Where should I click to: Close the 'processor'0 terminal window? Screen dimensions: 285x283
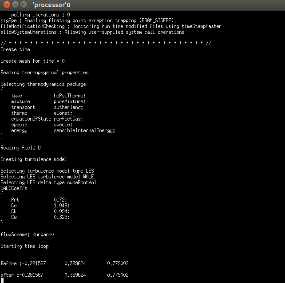7,5
